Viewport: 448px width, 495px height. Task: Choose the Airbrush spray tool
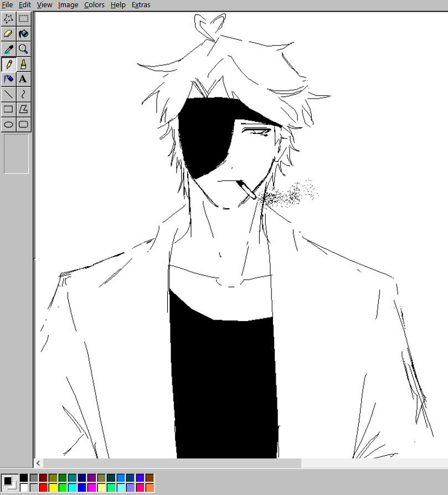point(8,79)
